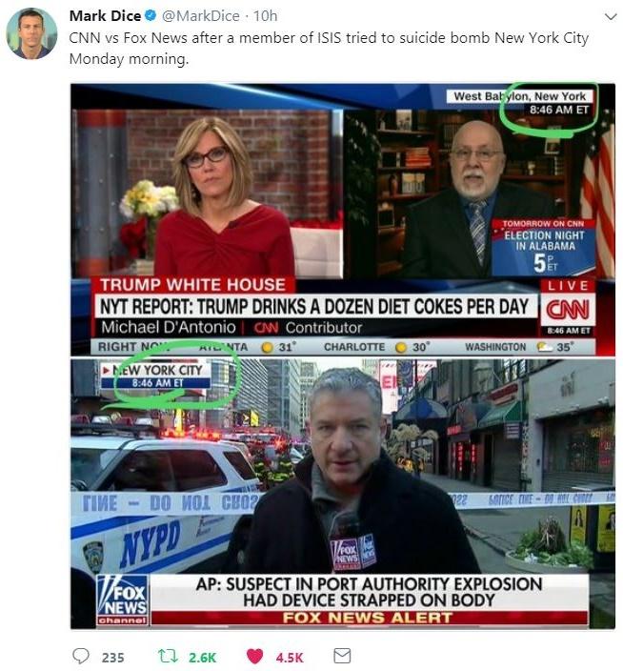Click the reply speech bubble icon
Screen dimensions: 623x671
pos(81,656)
